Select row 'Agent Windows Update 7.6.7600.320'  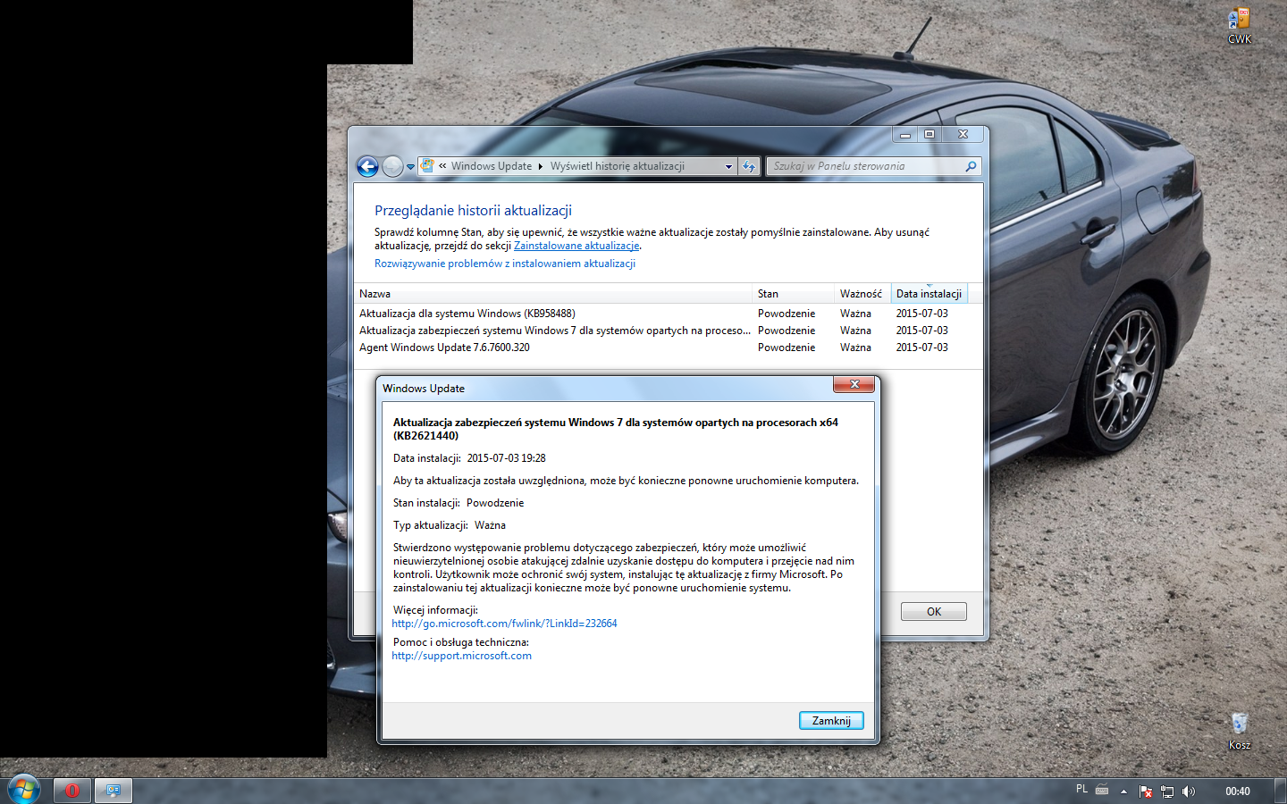point(661,348)
